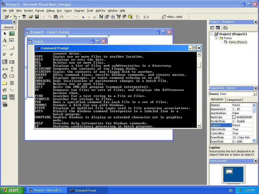Open the Data View Window icon
259x194 pixels.
(130, 17)
